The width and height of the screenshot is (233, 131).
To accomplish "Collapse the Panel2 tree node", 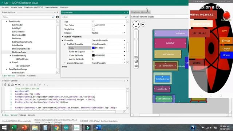I will tap(10, 62).
